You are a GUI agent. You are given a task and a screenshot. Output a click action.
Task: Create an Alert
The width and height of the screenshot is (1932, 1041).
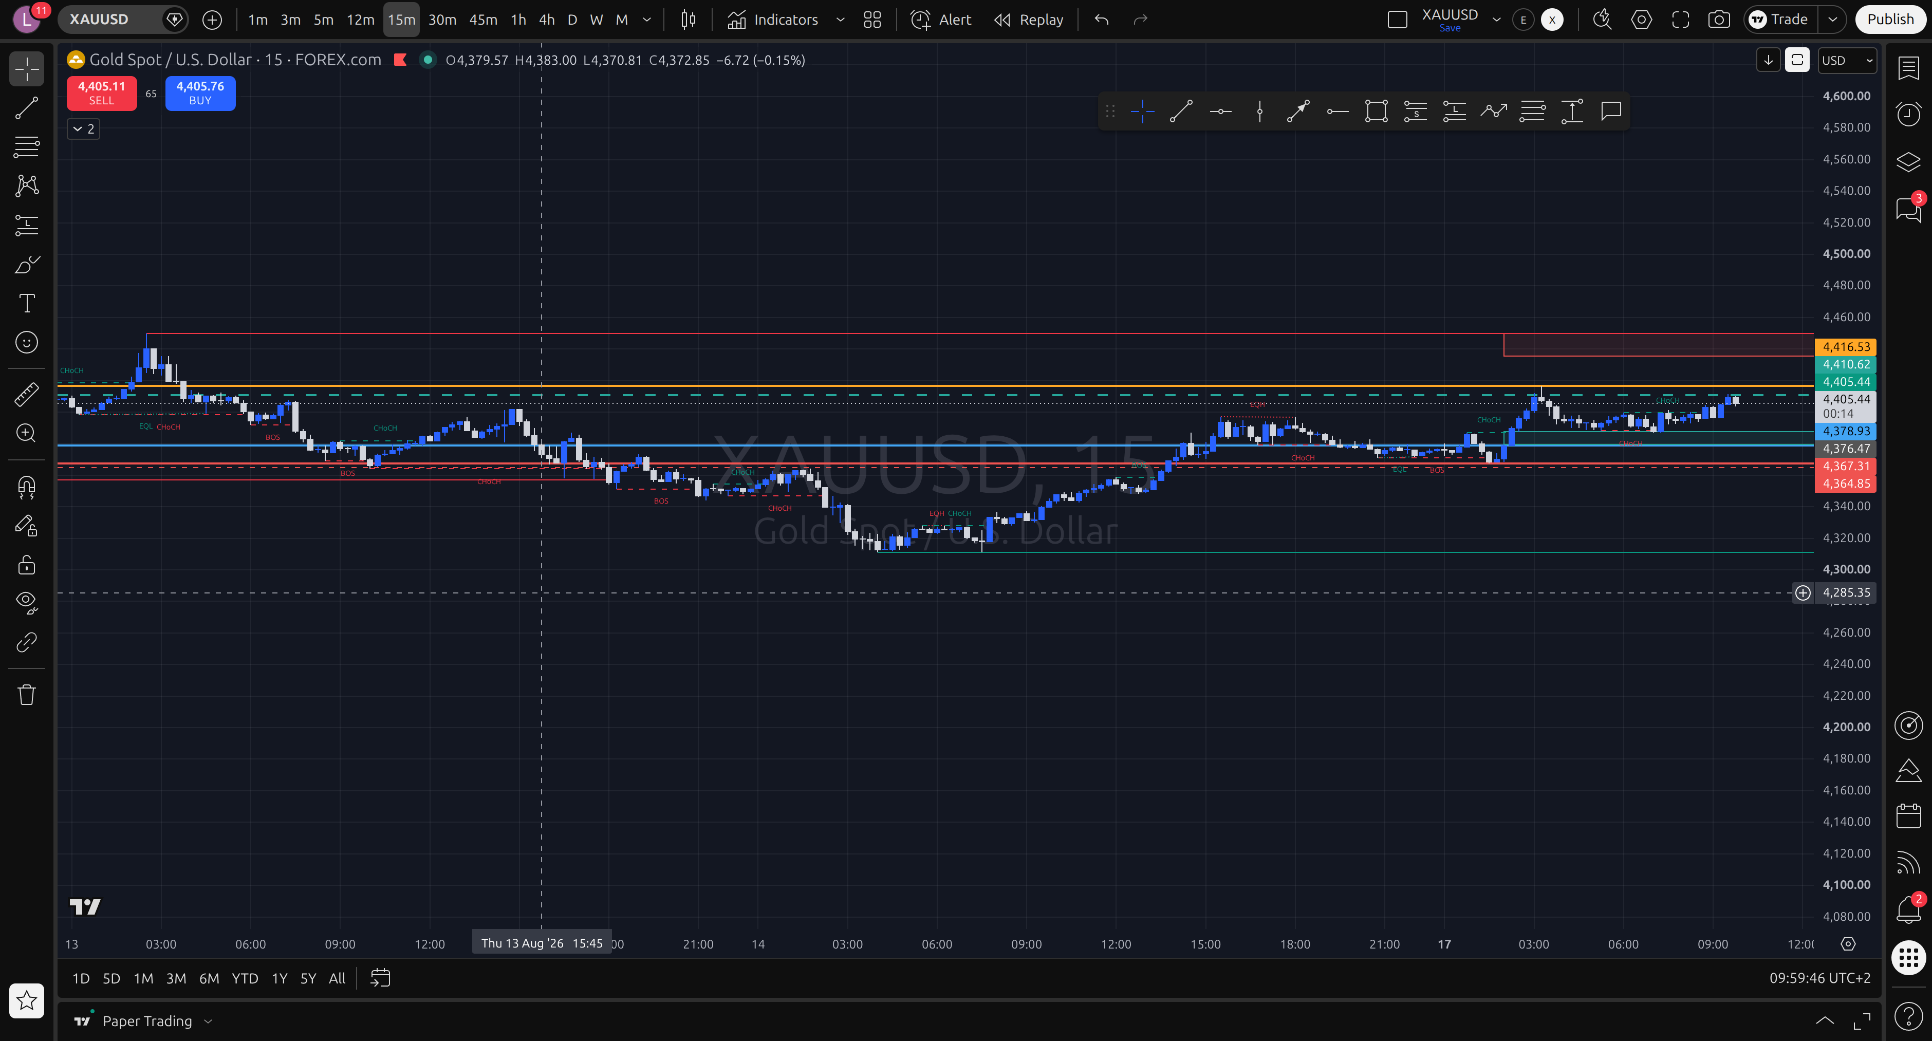pyautogui.click(x=940, y=20)
